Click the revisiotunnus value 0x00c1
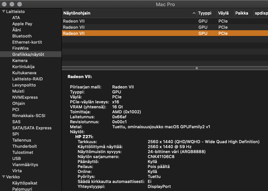This screenshot has height=191, width=268. (x=119, y=122)
